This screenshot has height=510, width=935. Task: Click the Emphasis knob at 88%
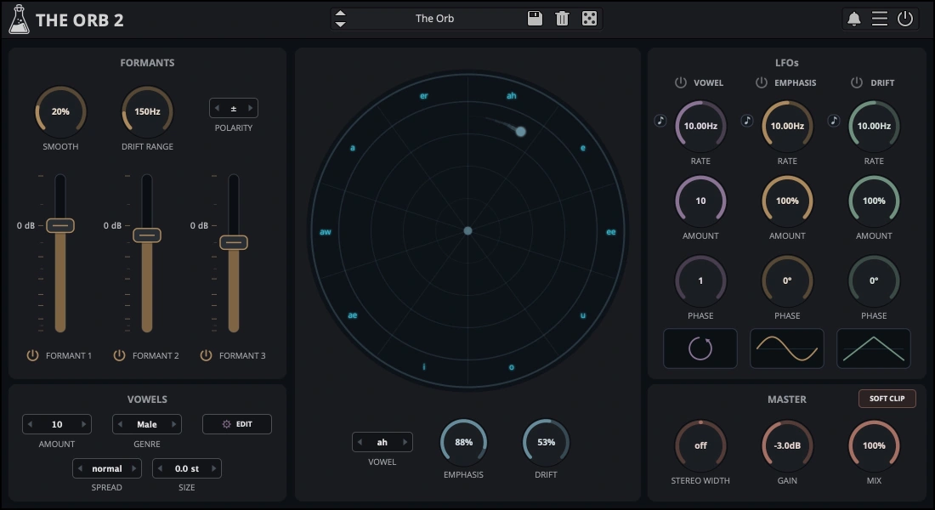point(463,443)
